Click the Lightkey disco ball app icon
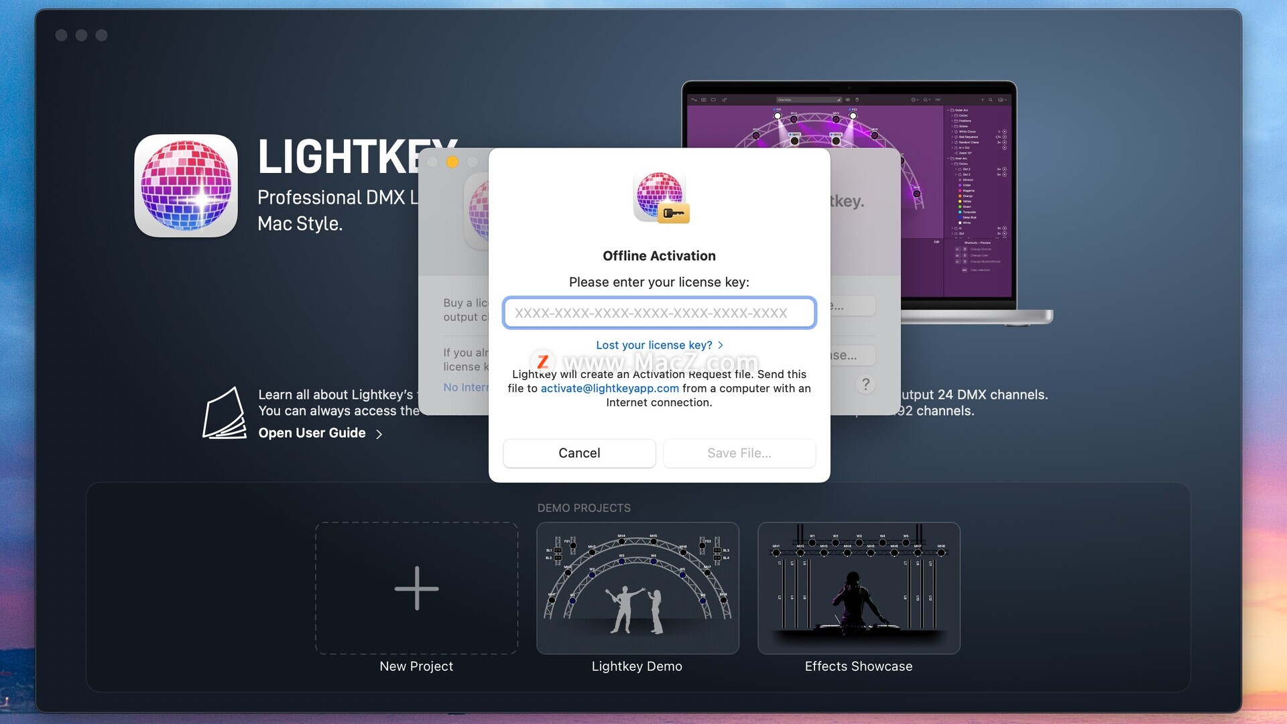 click(x=186, y=186)
